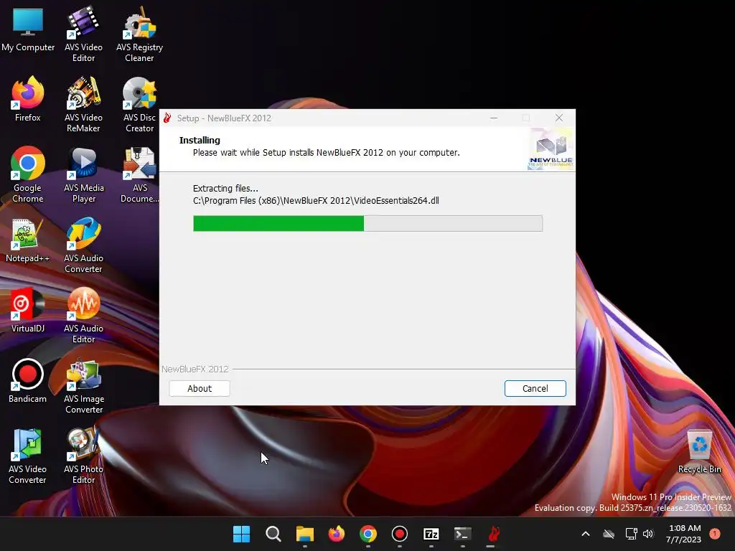Open the clock and date flyout

point(684,534)
